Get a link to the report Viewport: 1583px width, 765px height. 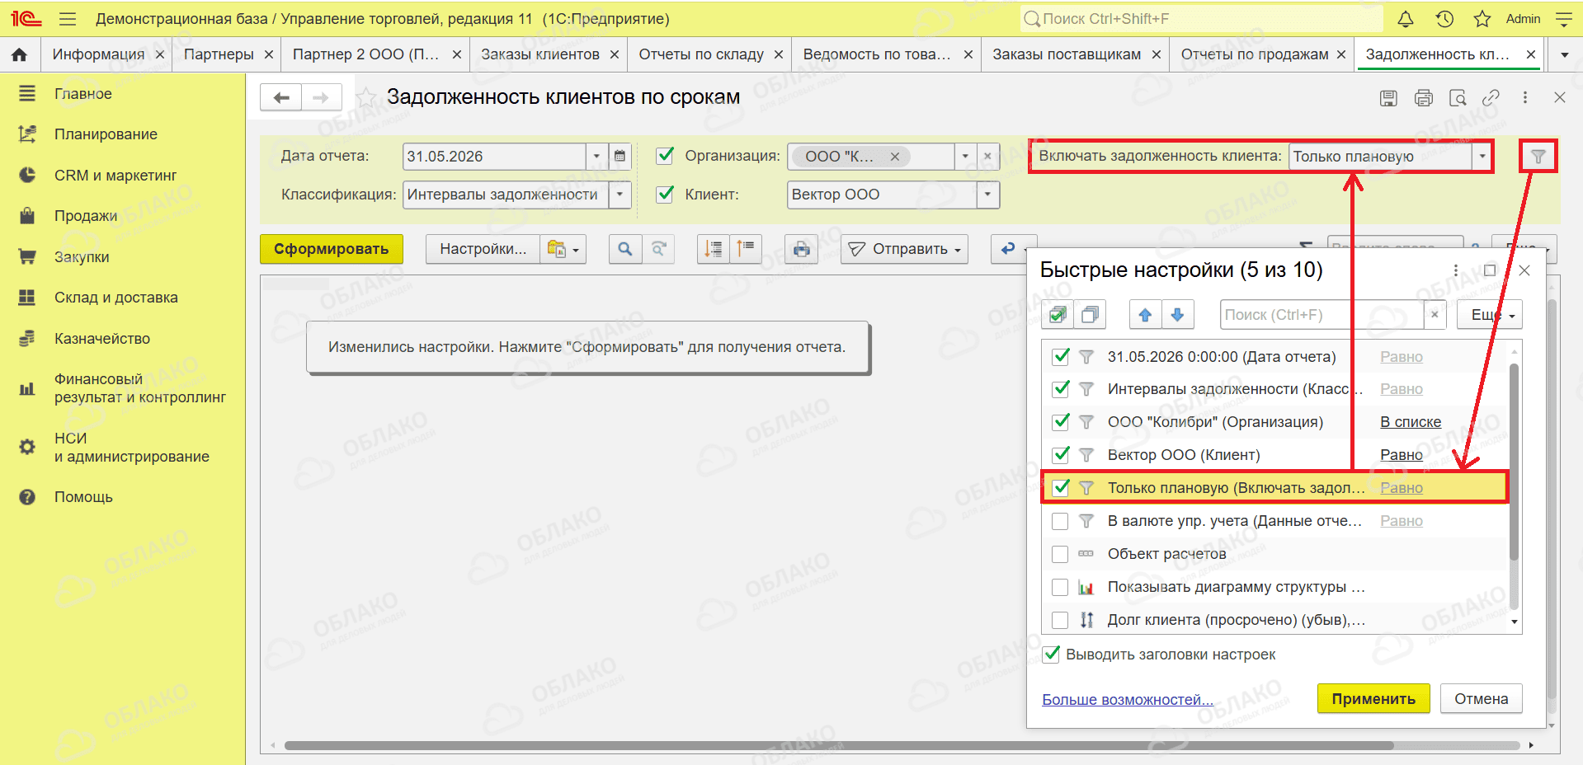pos(1491,98)
